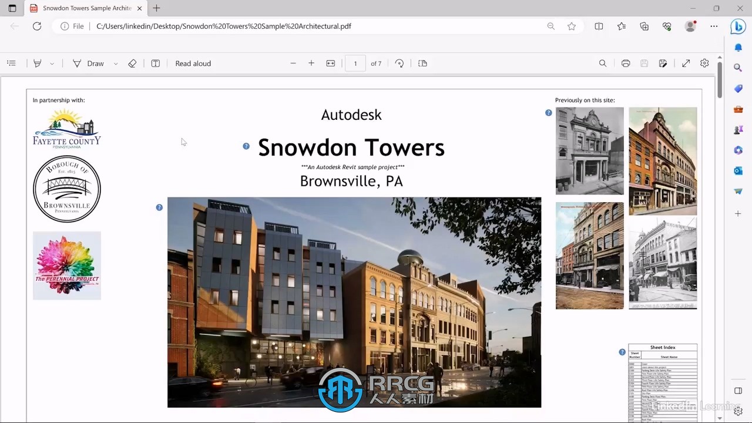Open the user profile avatar
This screenshot has width=752, height=423.
coord(690,26)
